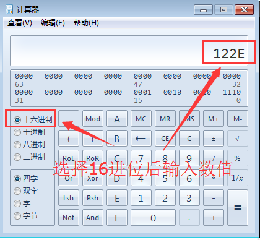The height and width of the screenshot is (240, 260).
Task: Select the 八进制 octal radio button
Action: 29,145
